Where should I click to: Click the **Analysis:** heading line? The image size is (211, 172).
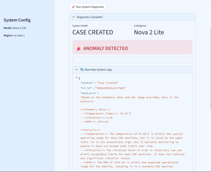[x=90, y=130]
